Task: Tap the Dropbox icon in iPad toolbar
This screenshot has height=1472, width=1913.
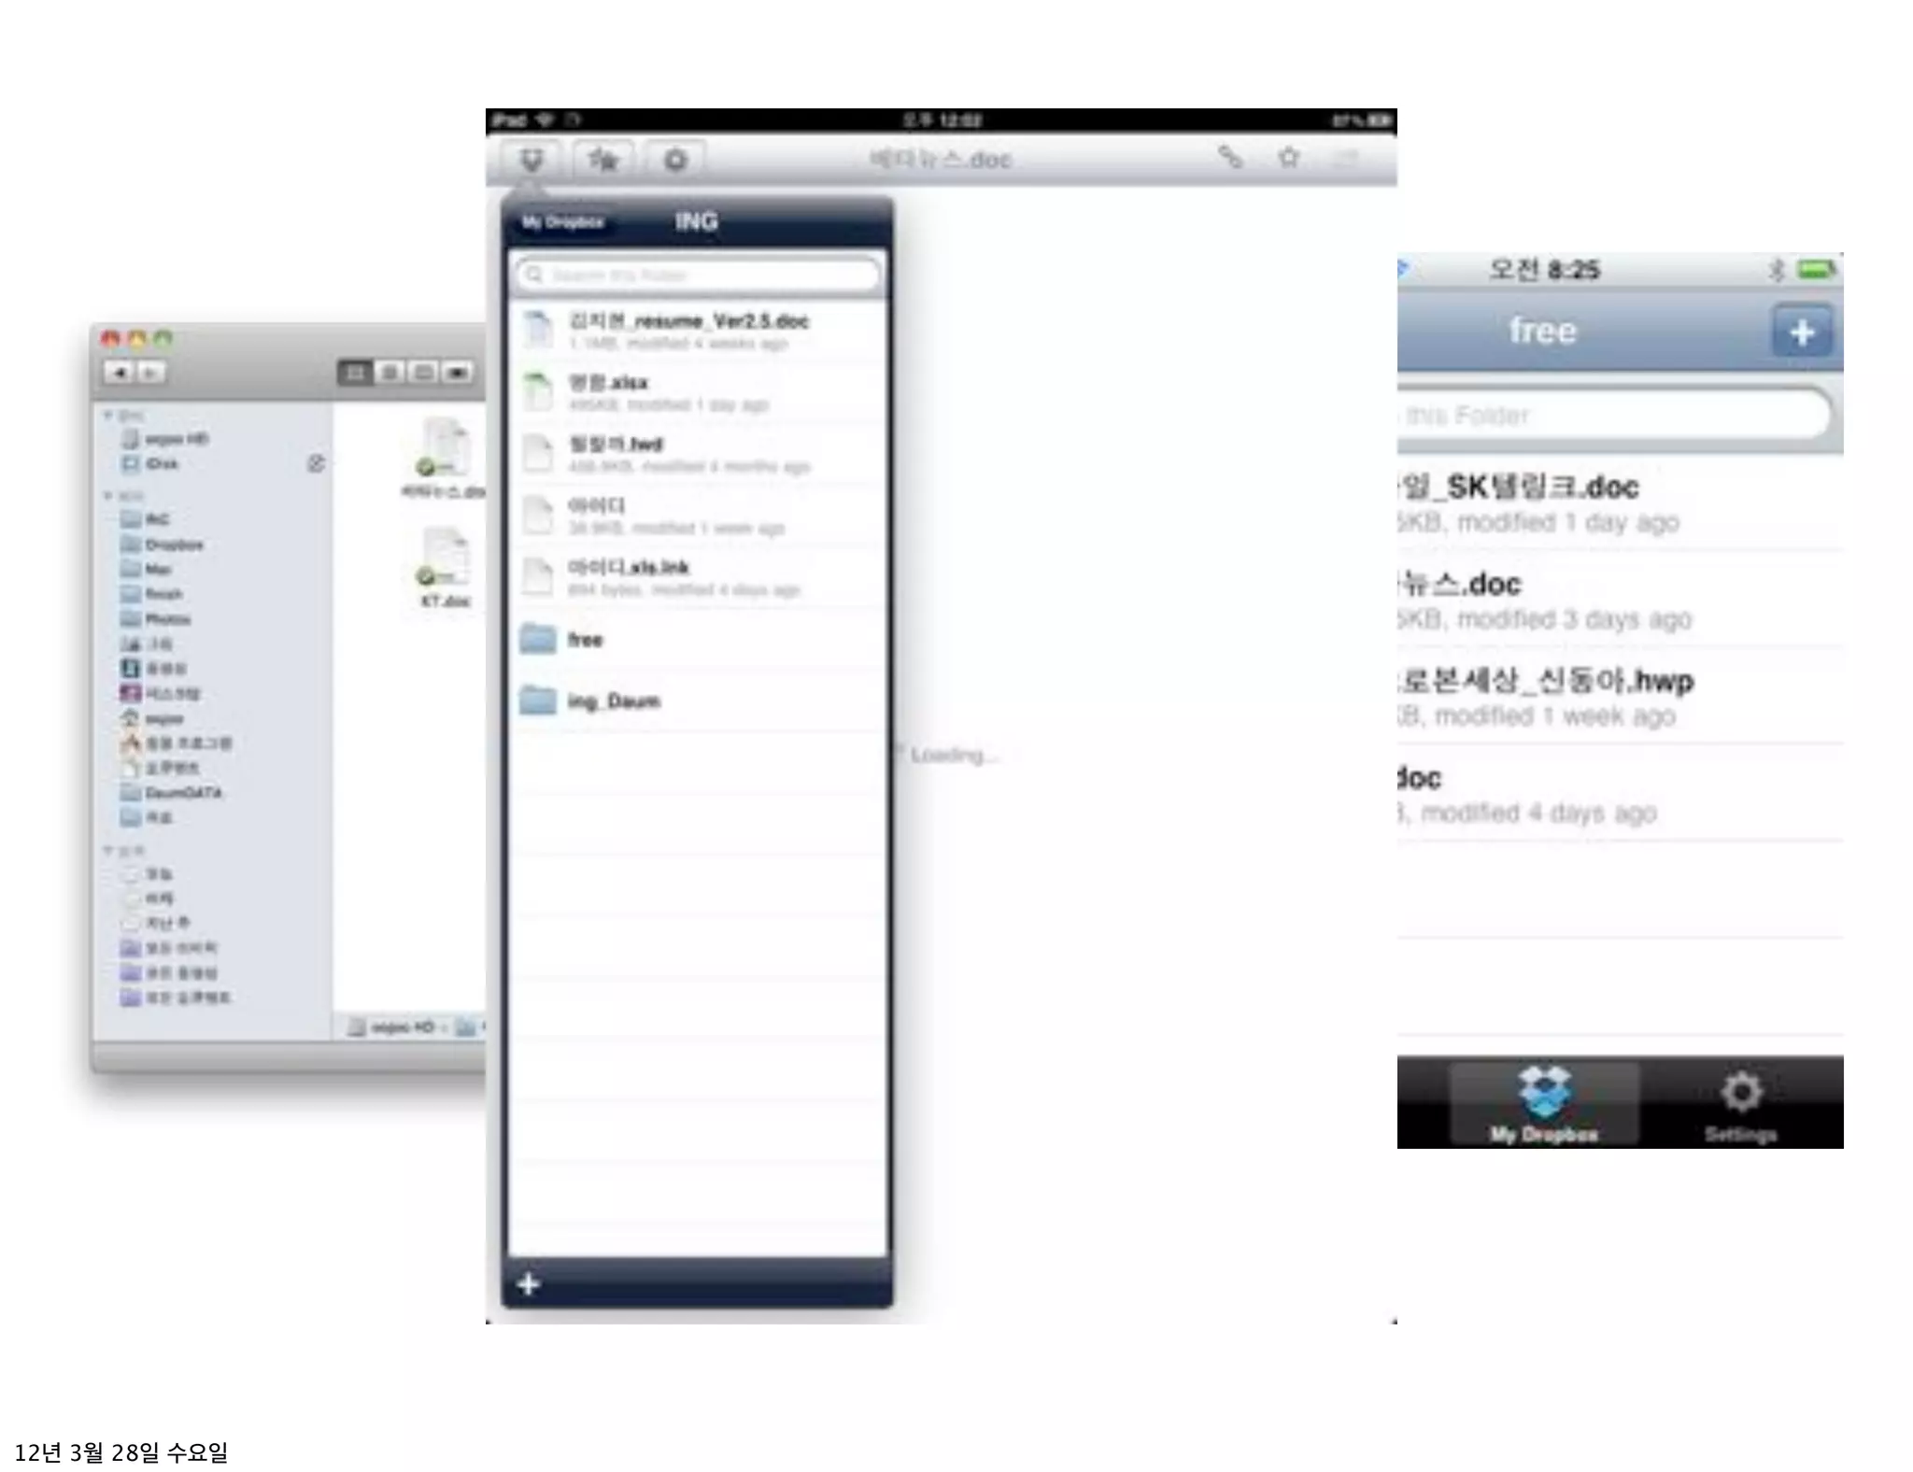Action: [531, 161]
